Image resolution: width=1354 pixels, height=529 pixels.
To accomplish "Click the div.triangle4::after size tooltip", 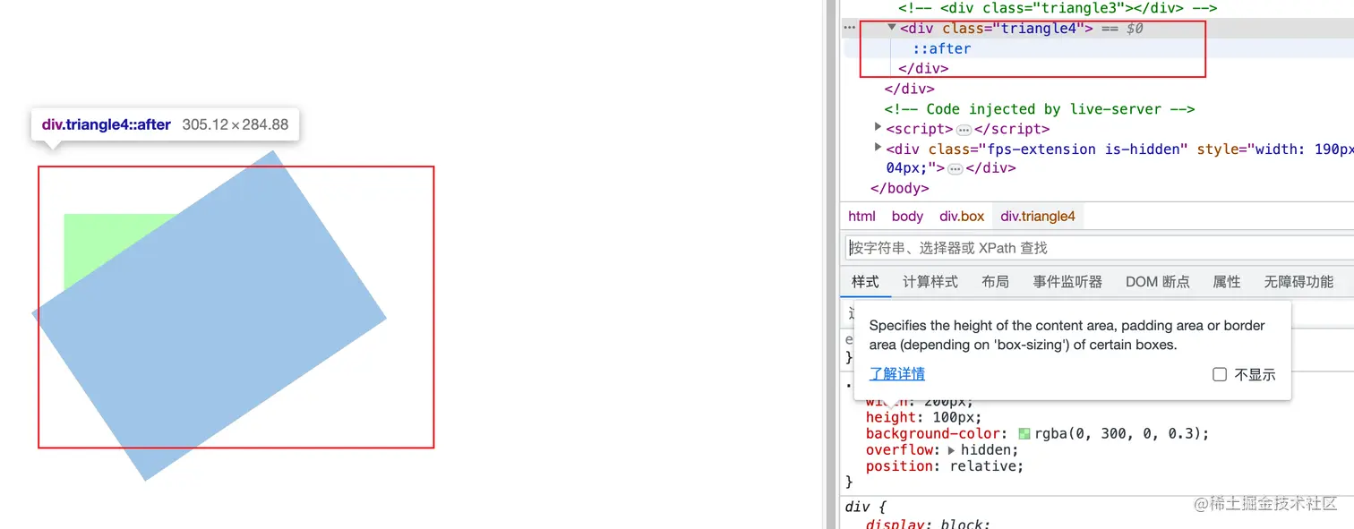I will [166, 125].
